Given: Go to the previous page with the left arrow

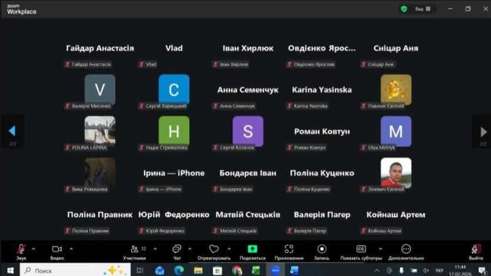Looking at the screenshot, I should (x=12, y=131).
